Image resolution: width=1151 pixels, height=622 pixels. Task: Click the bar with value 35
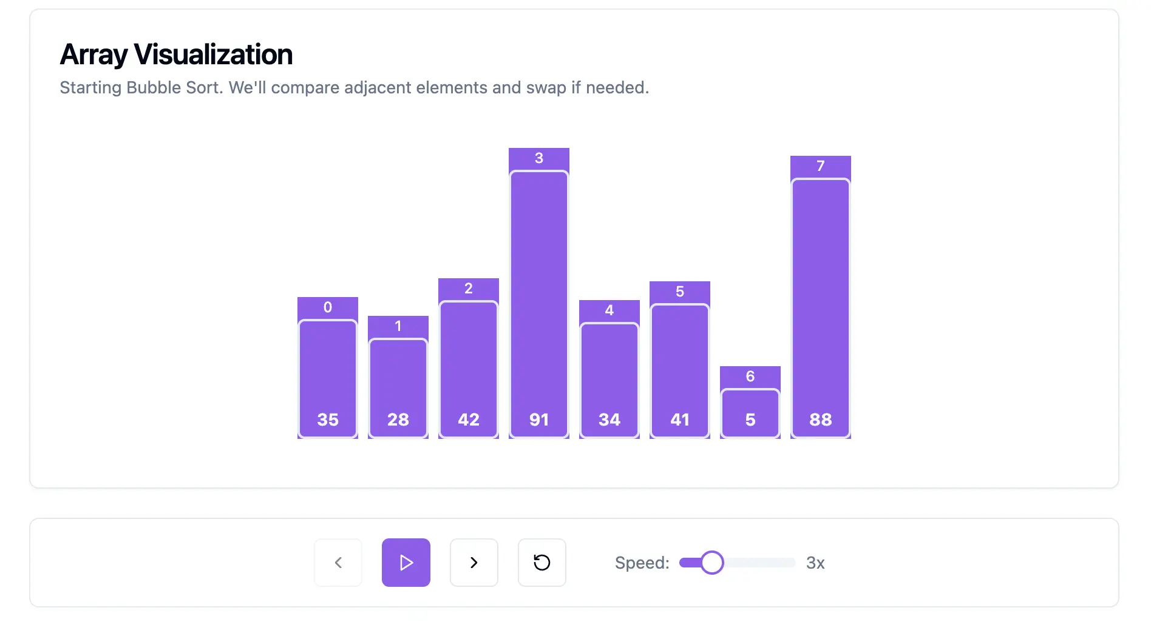click(328, 379)
